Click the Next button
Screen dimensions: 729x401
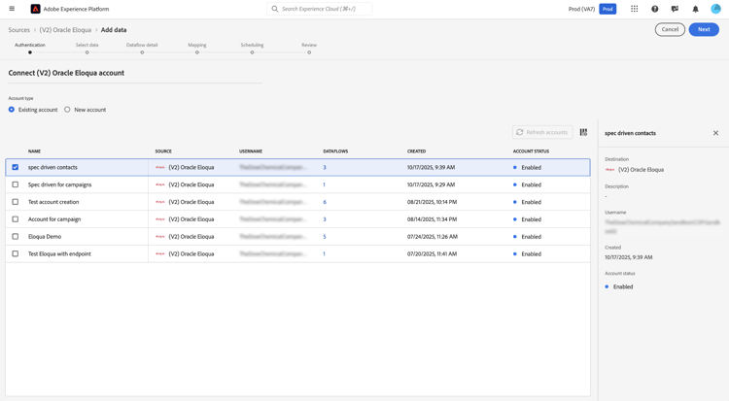[x=704, y=29]
